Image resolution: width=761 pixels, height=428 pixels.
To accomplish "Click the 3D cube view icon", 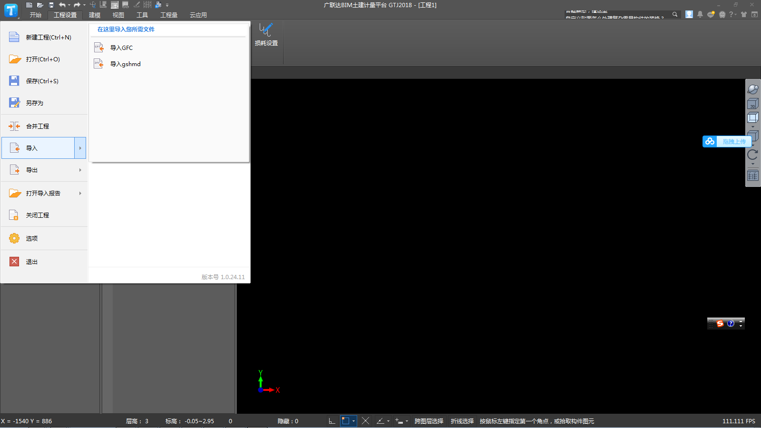I will (753, 104).
